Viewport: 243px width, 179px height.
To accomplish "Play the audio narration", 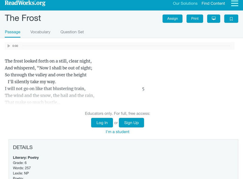I will [x=9, y=46].
